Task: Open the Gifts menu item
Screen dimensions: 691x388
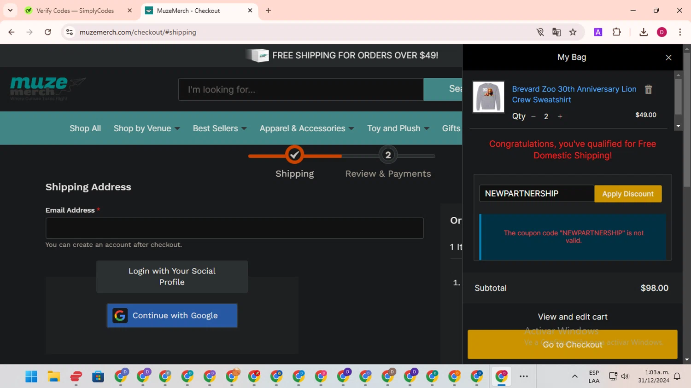Action: (451, 128)
